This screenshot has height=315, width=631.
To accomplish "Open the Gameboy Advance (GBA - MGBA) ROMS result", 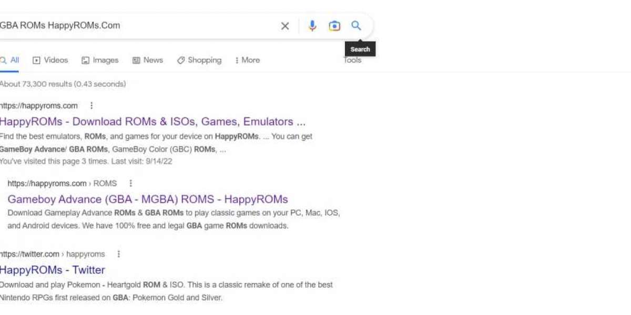I will 148,199.
